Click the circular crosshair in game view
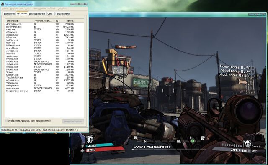268x165 pixels. [168, 90]
